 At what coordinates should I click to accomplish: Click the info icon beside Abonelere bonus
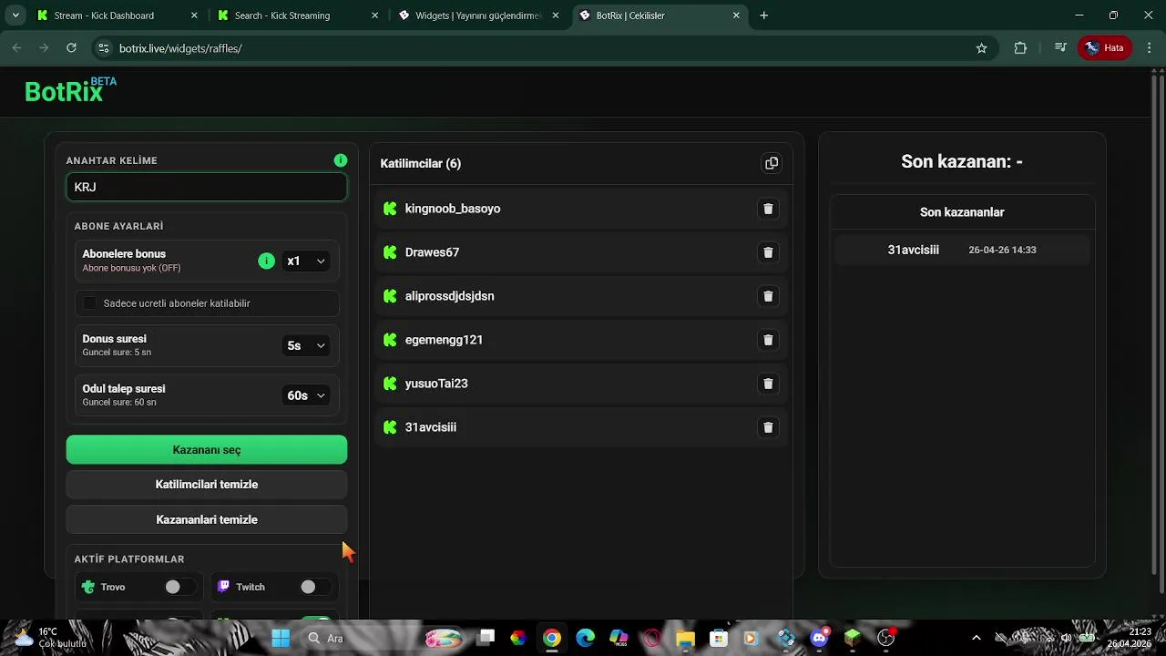266,261
